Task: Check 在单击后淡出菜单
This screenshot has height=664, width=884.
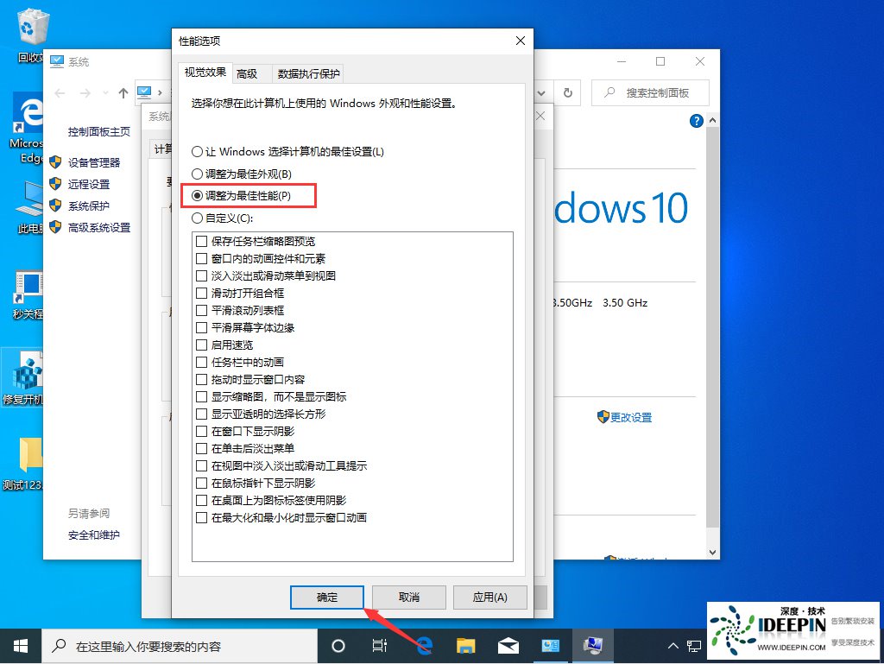Action: [x=201, y=449]
